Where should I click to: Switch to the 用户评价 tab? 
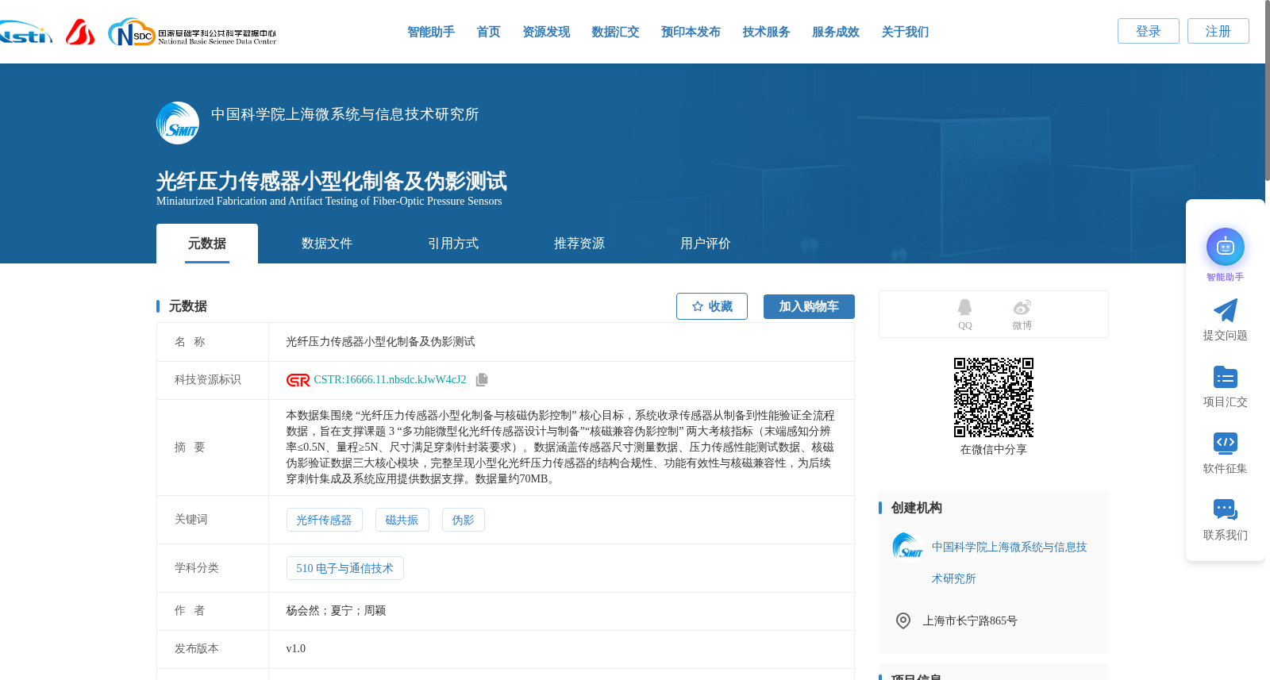pos(706,244)
